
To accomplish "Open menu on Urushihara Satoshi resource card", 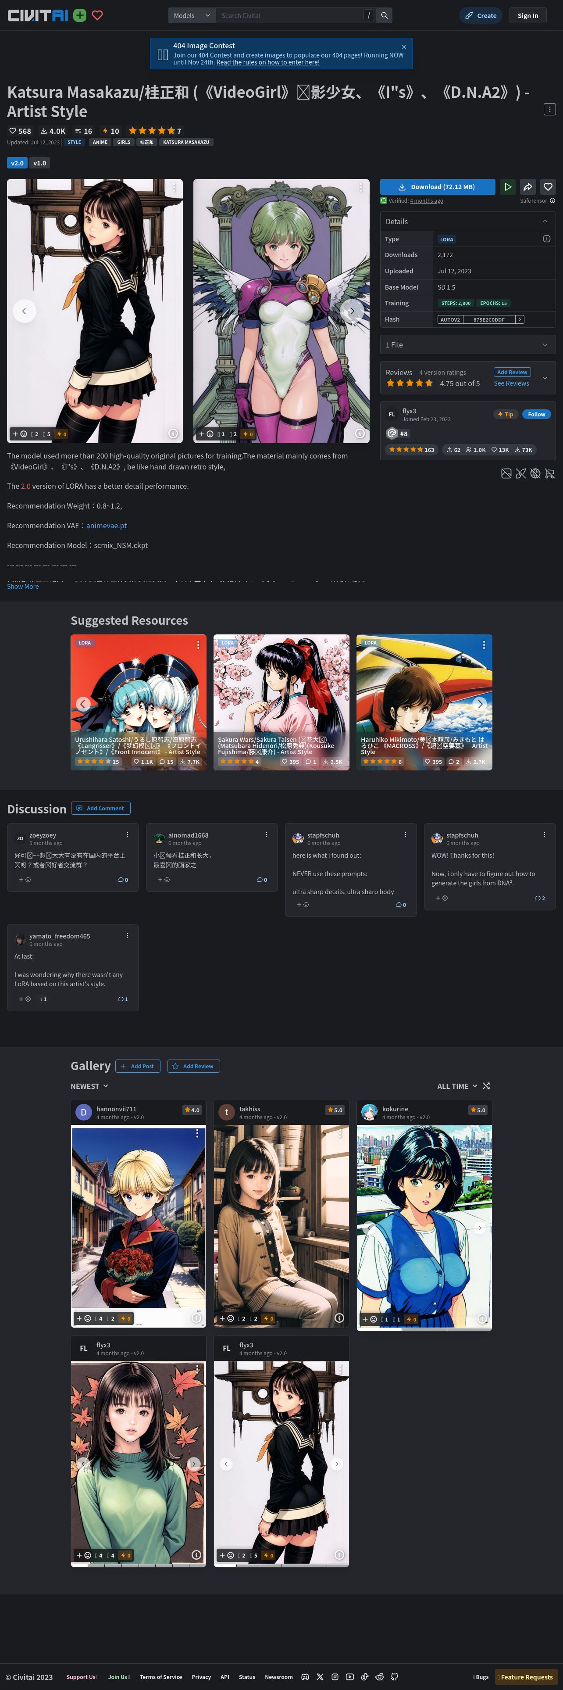I will (198, 645).
